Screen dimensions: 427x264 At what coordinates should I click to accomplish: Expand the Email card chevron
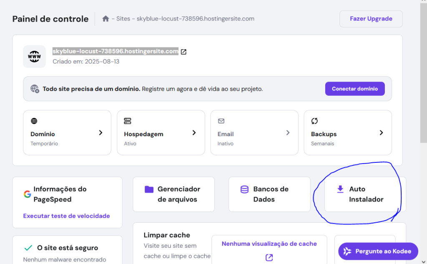[x=288, y=132]
